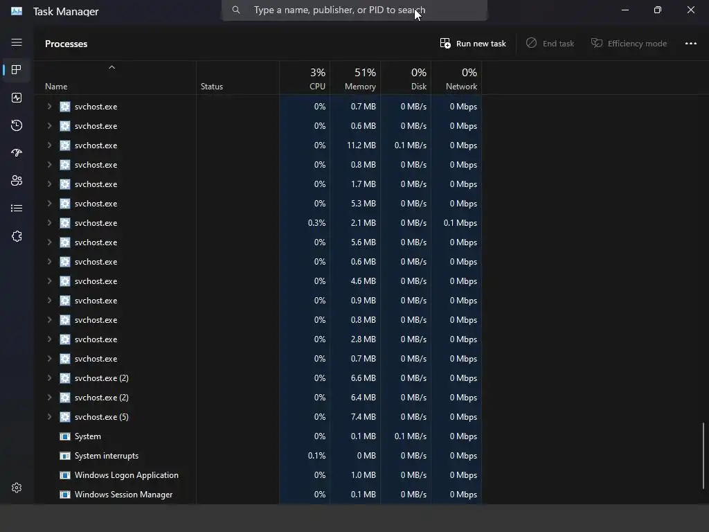The image size is (709, 532).
Task: Click the search magnifier icon
Action: point(236,10)
